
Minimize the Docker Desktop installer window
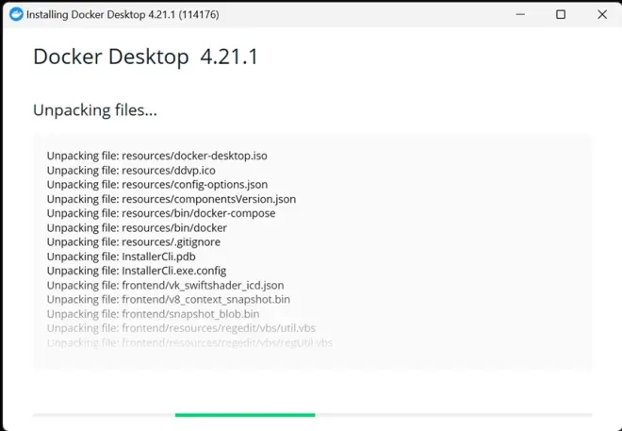point(520,15)
